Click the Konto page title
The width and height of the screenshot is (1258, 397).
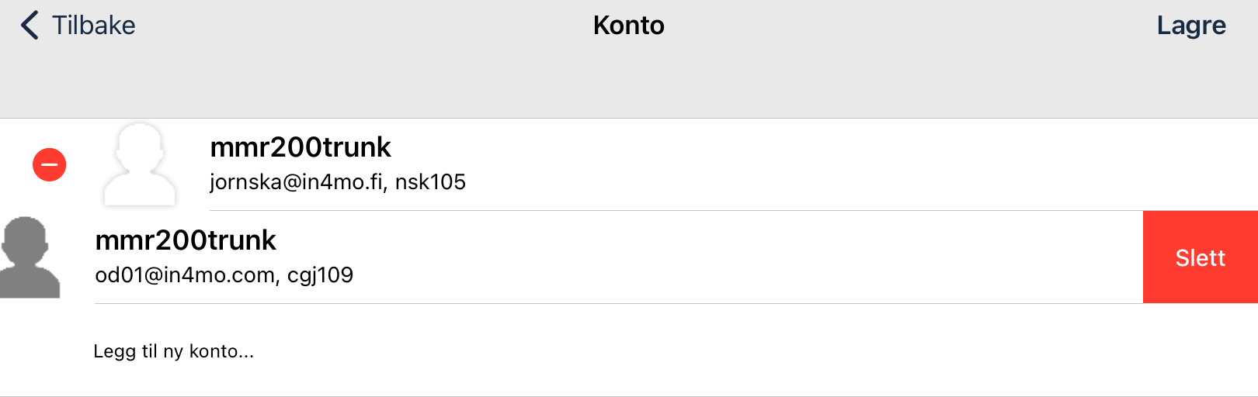[x=628, y=26]
